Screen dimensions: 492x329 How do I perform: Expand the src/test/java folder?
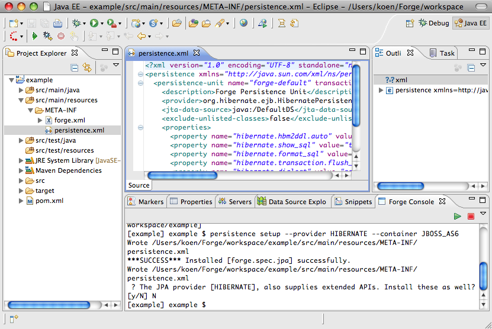click(x=21, y=140)
